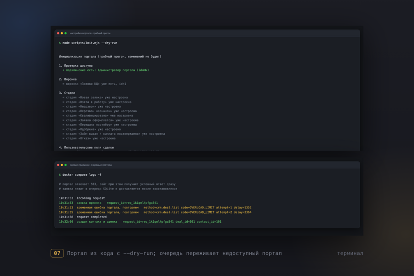The width and height of the screenshot is (414, 276).
Task: Maximize the «настройка портала» terminal window
Action: point(65,33)
